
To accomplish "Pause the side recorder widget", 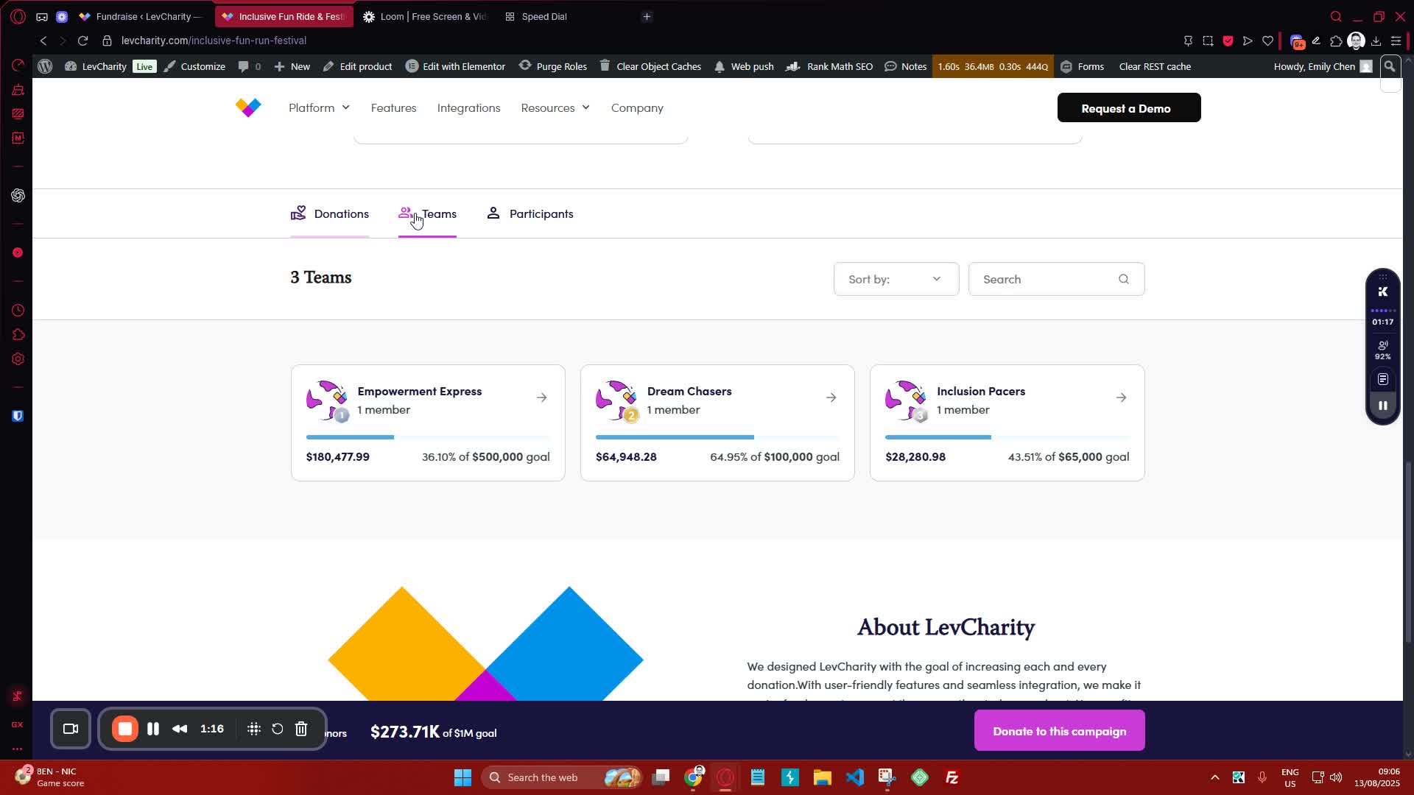I will coord(1383,406).
